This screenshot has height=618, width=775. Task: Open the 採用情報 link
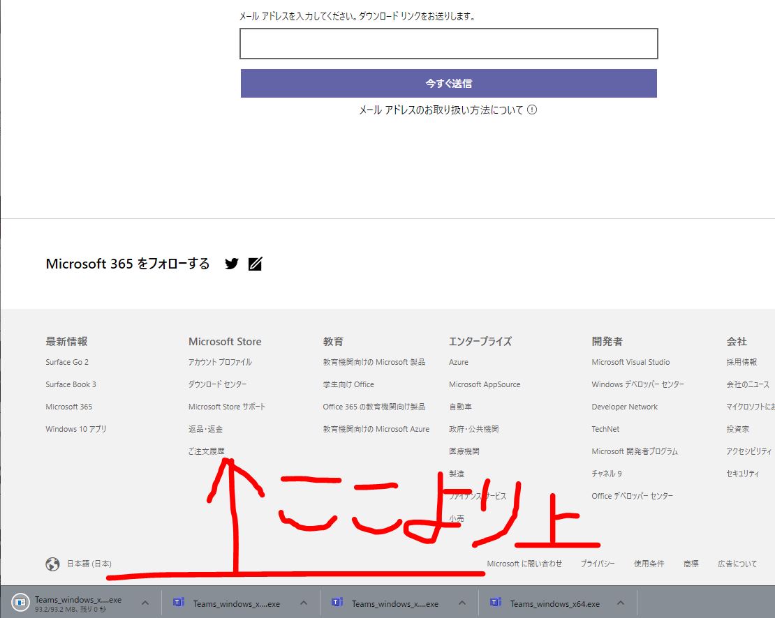click(x=742, y=362)
